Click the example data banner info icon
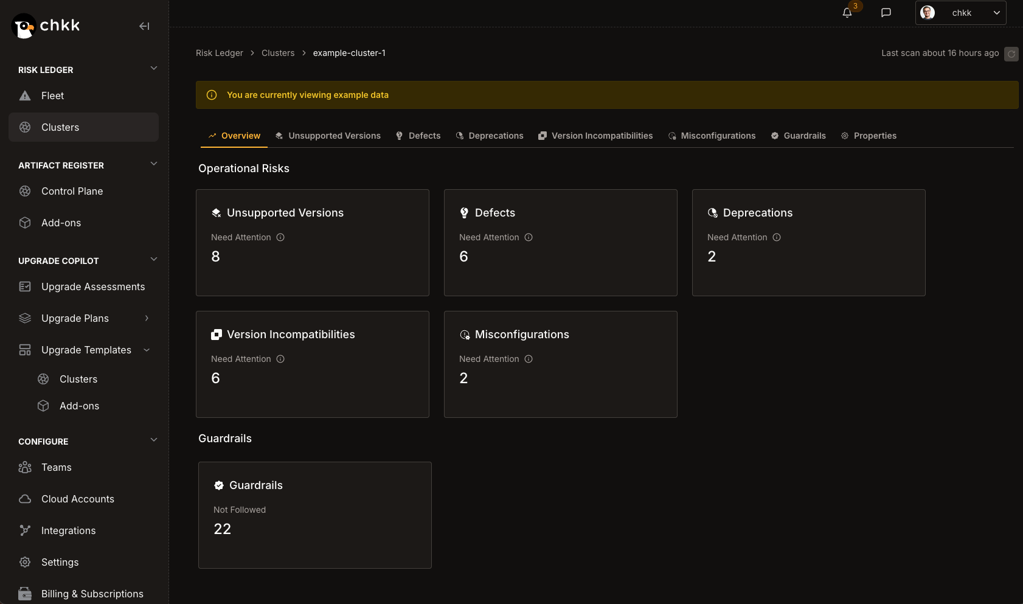The width and height of the screenshot is (1023, 604). (x=212, y=95)
